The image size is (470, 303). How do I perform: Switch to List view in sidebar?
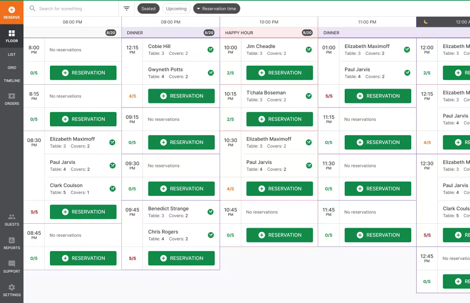(12, 54)
